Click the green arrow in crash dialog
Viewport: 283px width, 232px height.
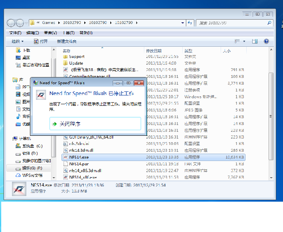pos(54,124)
